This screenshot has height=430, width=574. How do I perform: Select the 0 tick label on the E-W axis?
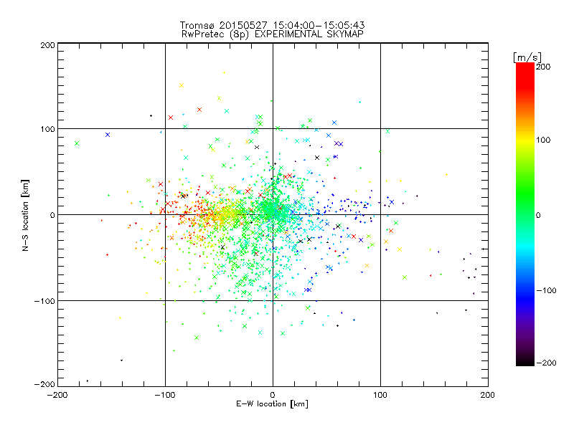tap(273, 395)
